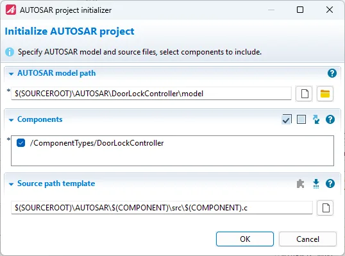Viewport: 345px width, 256px height.
Task: Select the /ComponentTypes/DoorLockController row text
Action: tap(97, 143)
